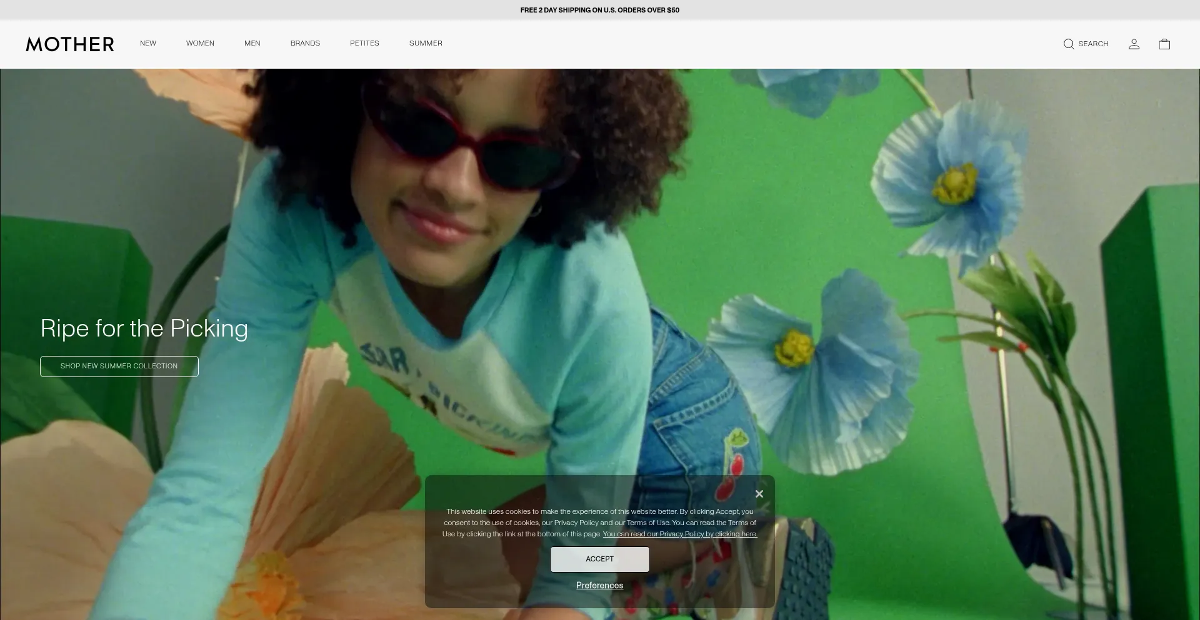Image resolution: width=1200 pixels, height=620 pixels.
Task: Open the BRANDS menu
Action: click(x=305, y=43)
